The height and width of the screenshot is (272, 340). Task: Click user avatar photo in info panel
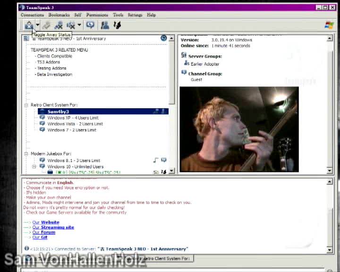tap(239, 129)
